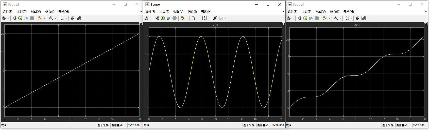429x130 pixels.
Task: Maximize axes button on Scope2 plot
Action: 141,24
